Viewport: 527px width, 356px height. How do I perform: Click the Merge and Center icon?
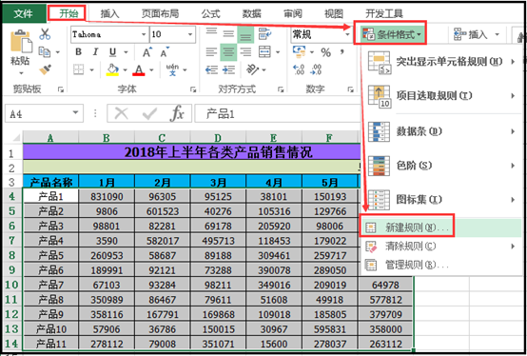pyautogui.click(x=264, y=51)
